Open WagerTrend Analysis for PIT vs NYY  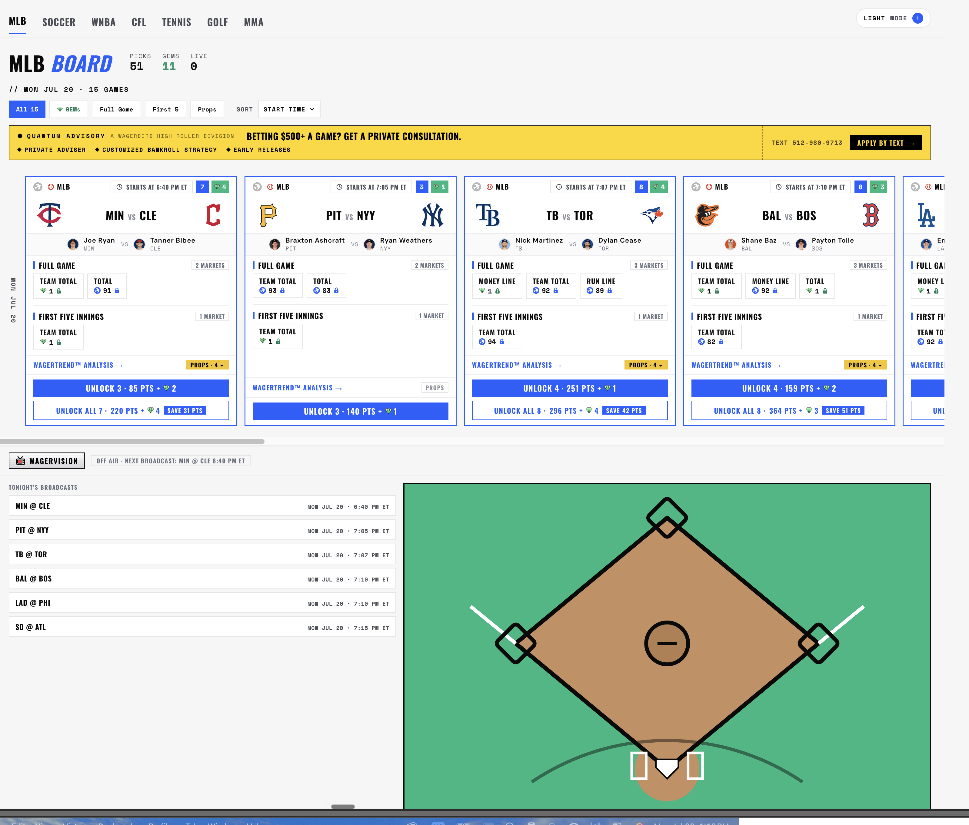[x=297, y=388]
